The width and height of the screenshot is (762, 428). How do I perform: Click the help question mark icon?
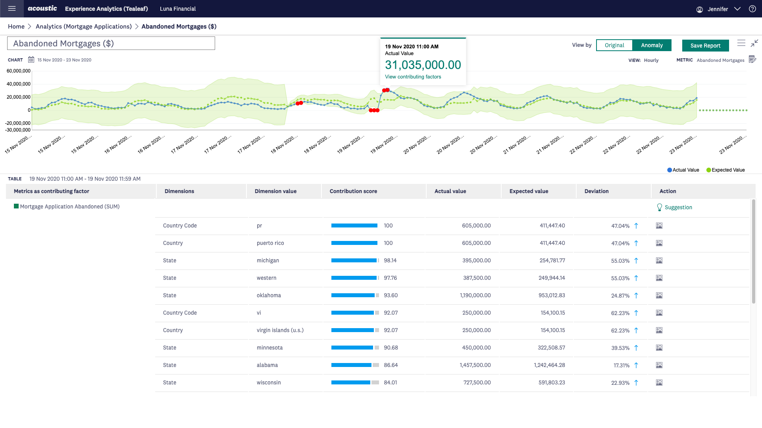[x=752, y=9]
